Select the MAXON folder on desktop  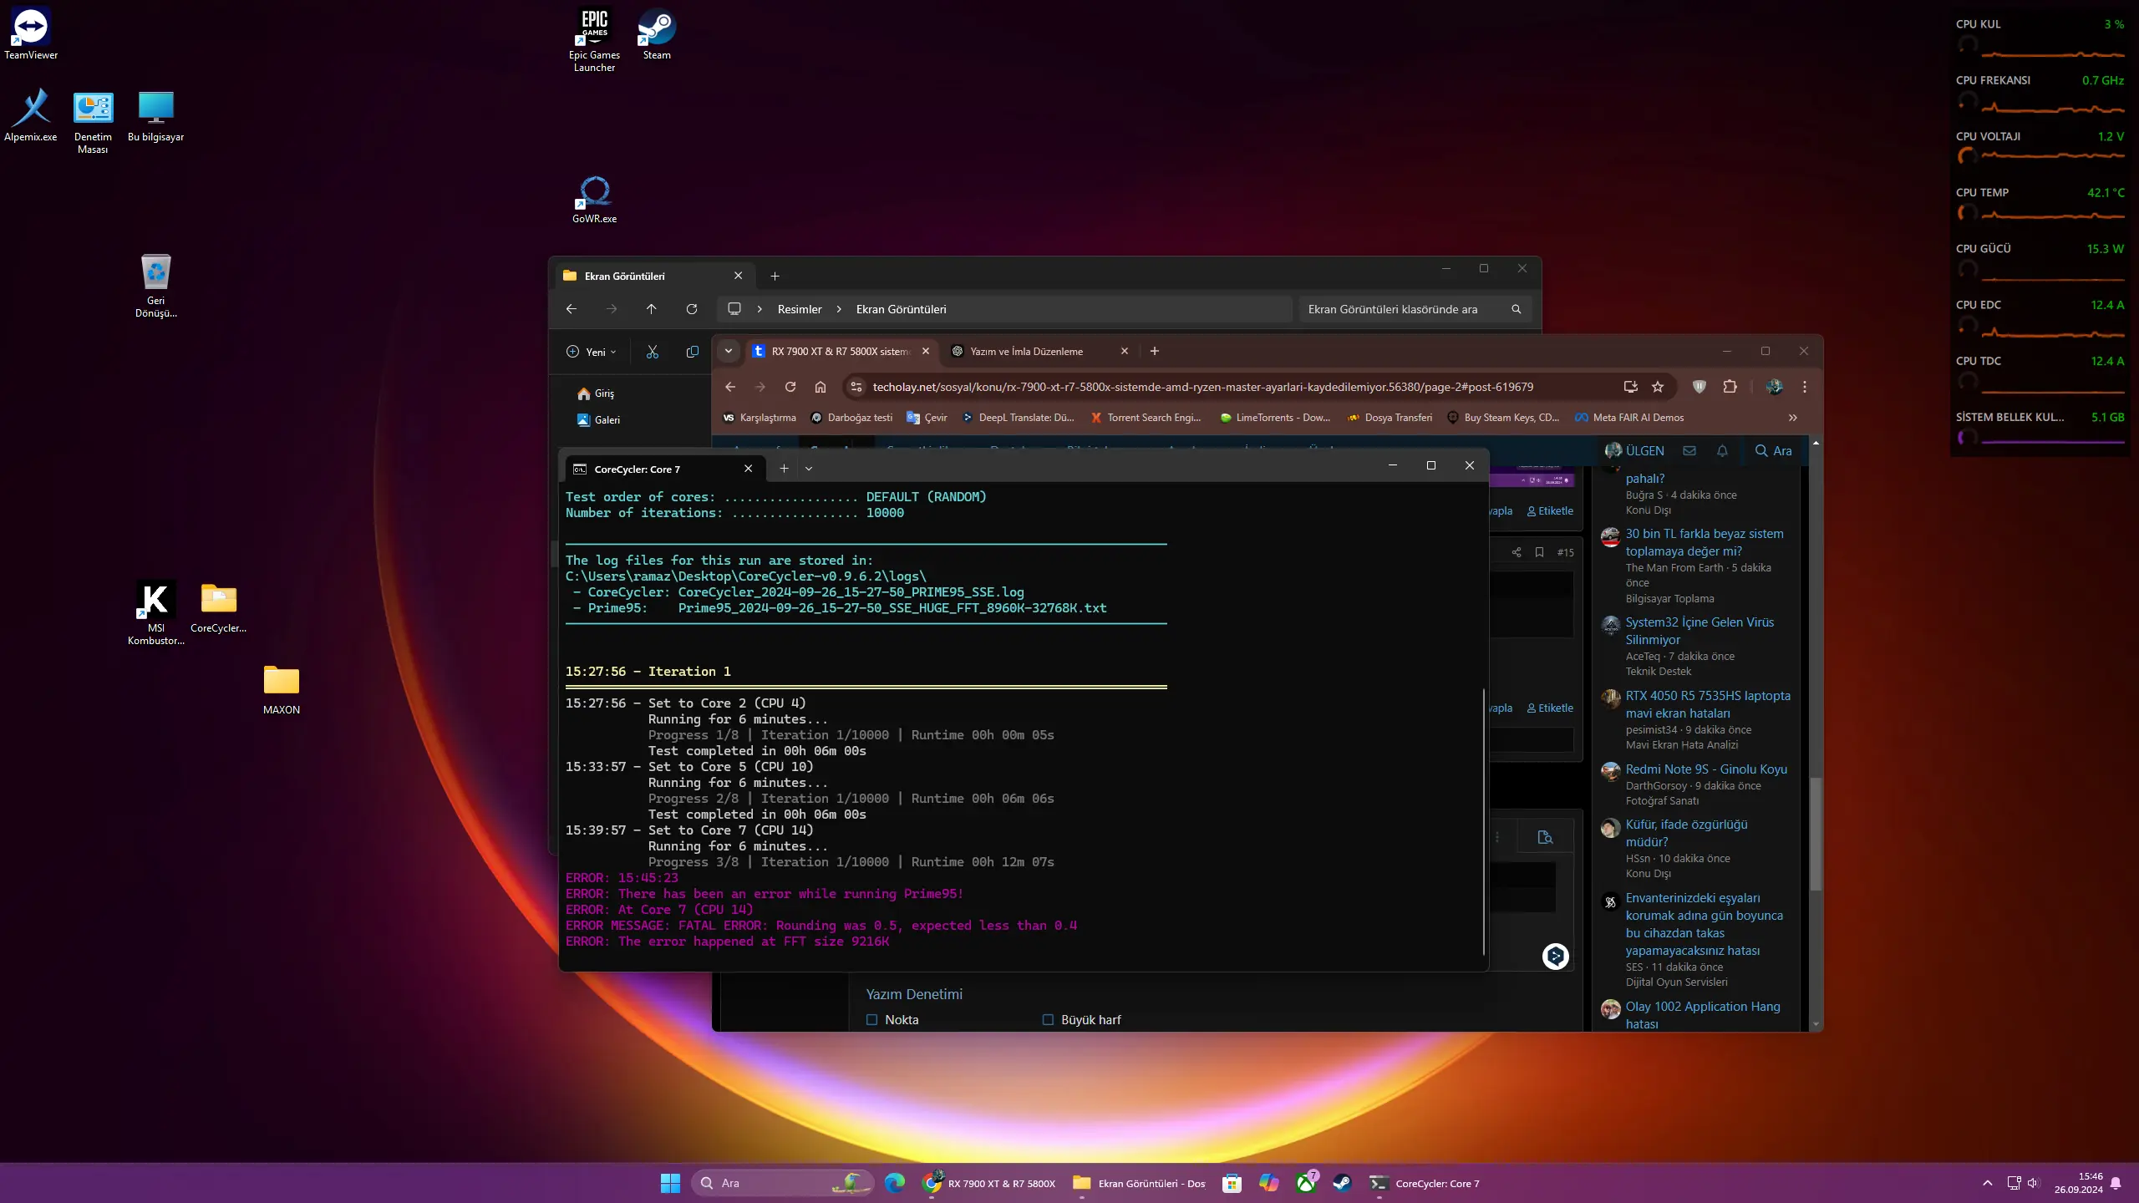pyautogui.click(x=282, y=690)
